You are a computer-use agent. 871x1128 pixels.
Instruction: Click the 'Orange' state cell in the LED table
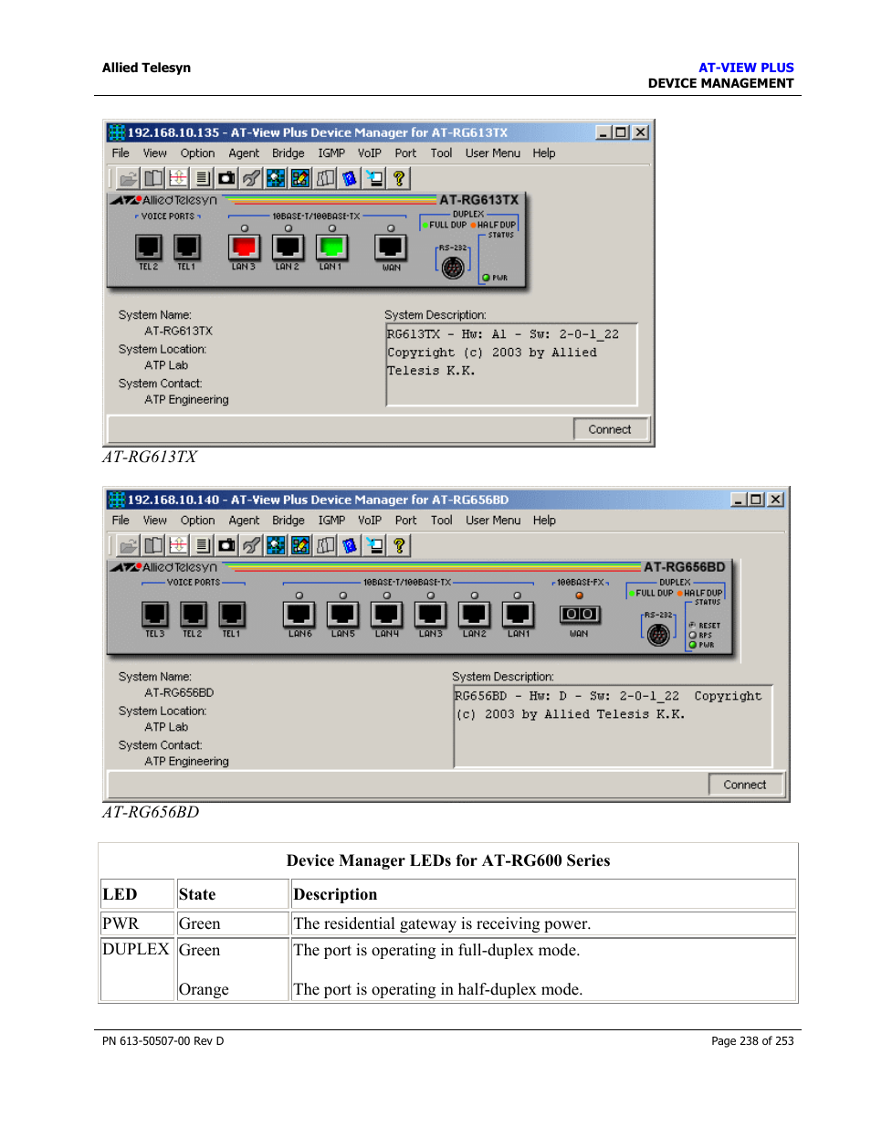tap(204, 989)
